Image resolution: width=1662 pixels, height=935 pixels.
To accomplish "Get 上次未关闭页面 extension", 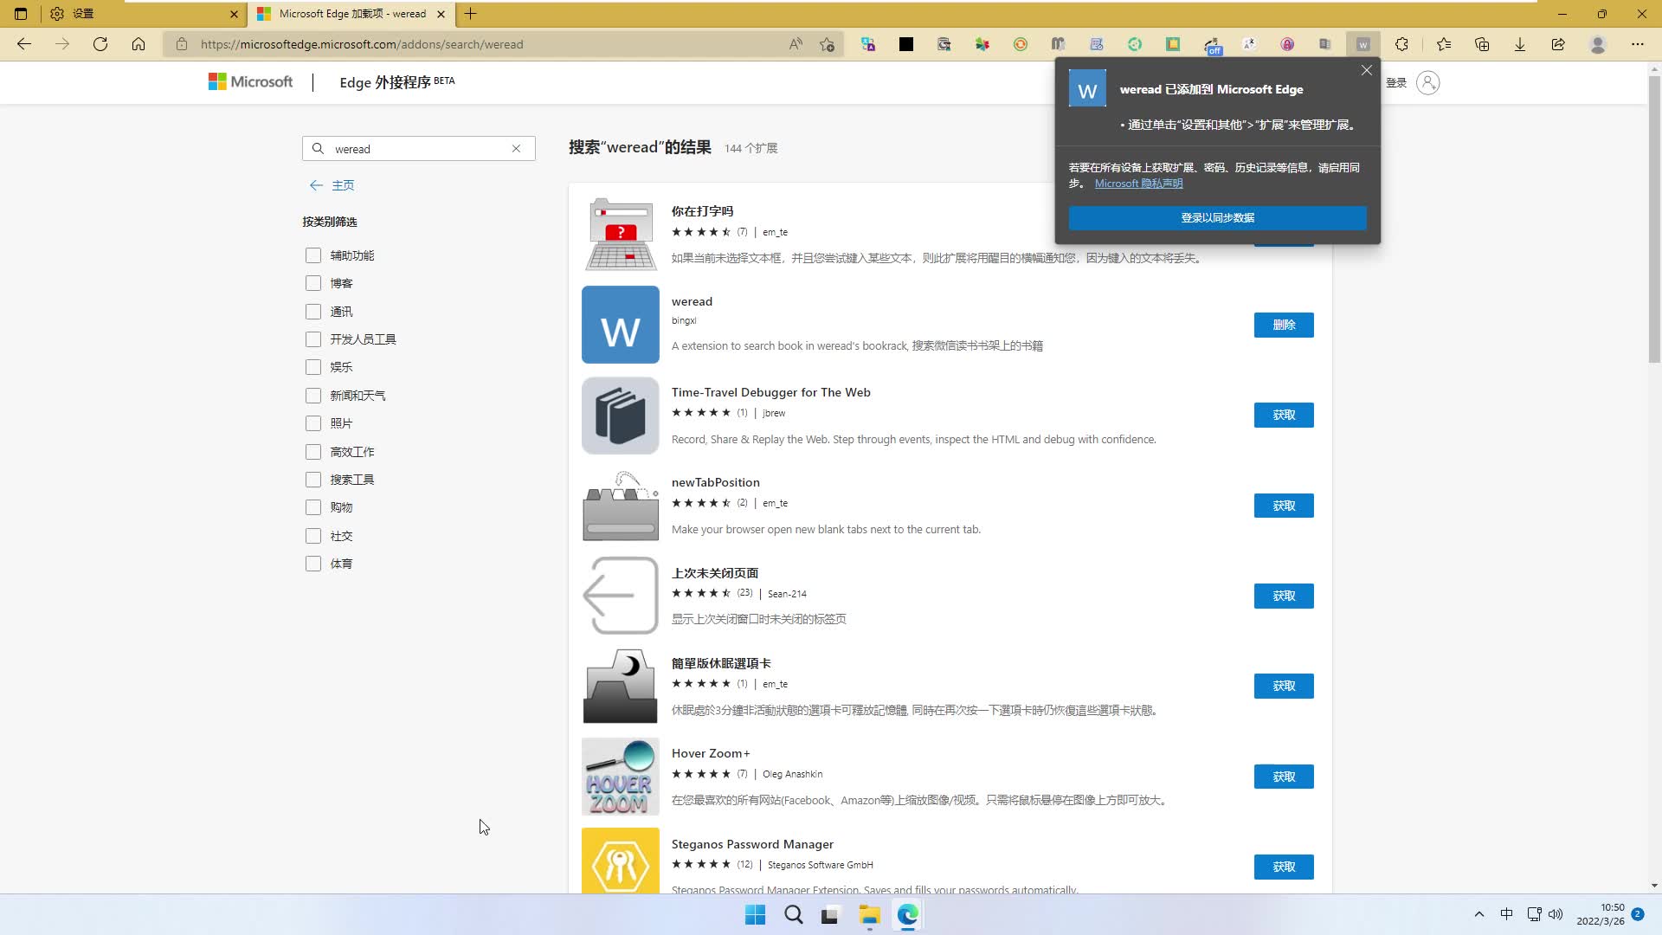I will pyautogui.click(x=1284, y=596).
